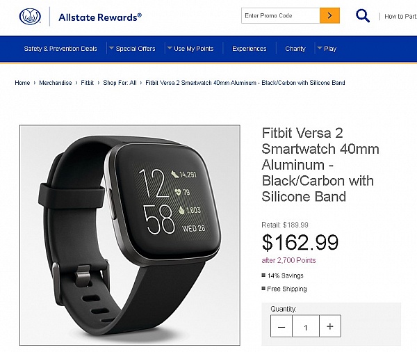The width and height of the screenshot is (417, 352).
Task: Go to Home breadcrumb link
Action: [x=22, y=83]
